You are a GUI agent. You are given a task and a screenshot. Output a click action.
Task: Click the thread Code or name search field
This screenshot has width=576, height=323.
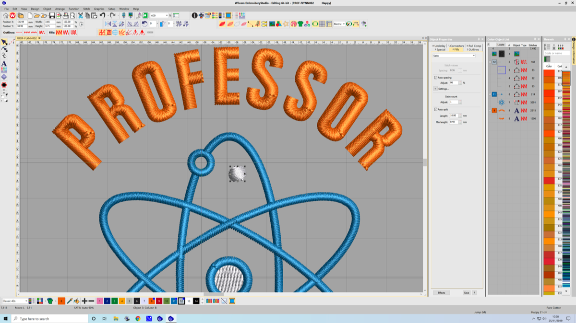click(556, 53)
